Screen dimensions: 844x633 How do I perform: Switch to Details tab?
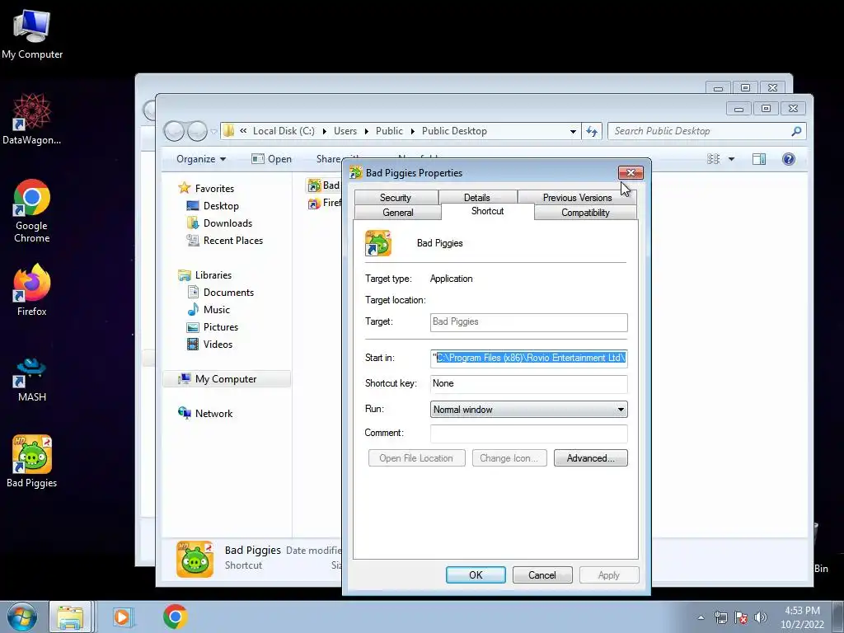[x=477, y=198]
